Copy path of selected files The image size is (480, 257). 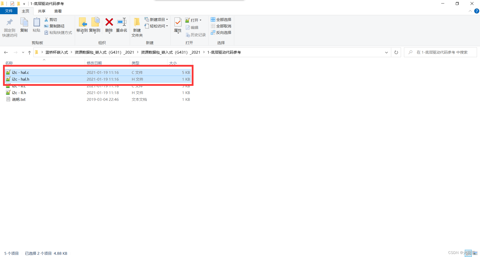point(54,26)
